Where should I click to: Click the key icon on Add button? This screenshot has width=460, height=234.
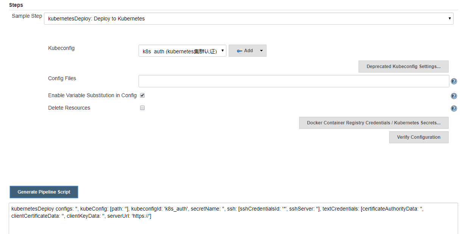coord(239,51)
